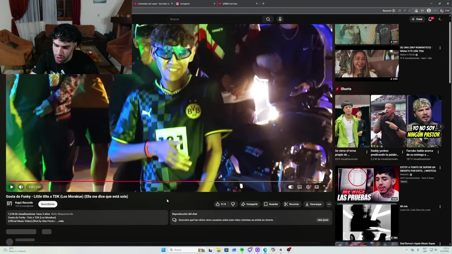This screenshot has width=452, height=254.
Task: Click the magnifying glass search button
Action: 268,19
